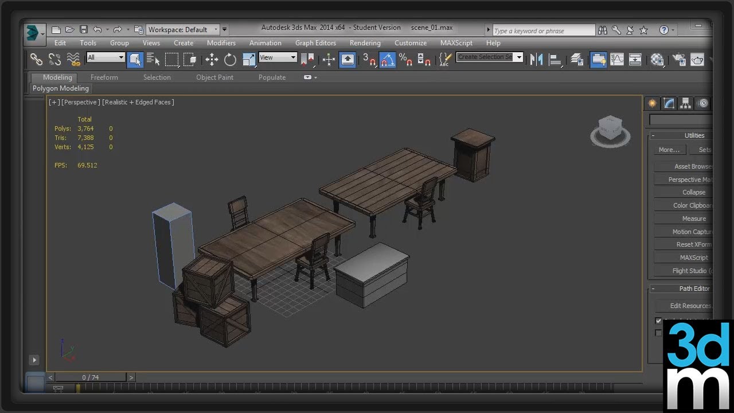Activate the Select and Rotate tool

point(230,59)
